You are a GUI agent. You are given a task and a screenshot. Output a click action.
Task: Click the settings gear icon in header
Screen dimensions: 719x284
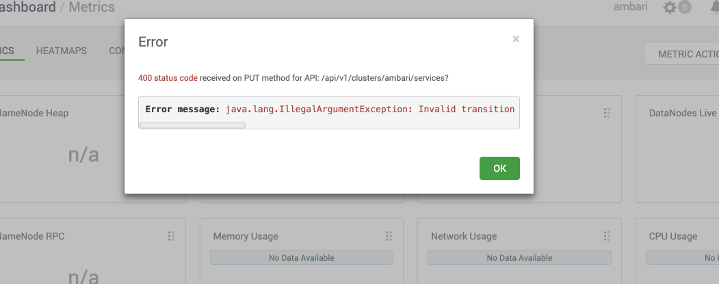(670, 8)
